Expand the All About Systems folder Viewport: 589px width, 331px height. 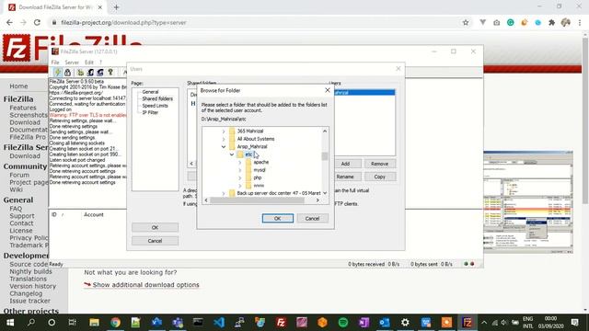(223, 139)
